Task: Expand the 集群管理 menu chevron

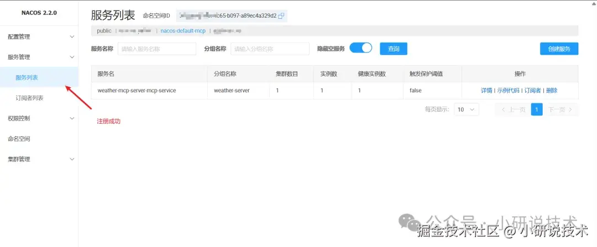Action: point(72,159)
